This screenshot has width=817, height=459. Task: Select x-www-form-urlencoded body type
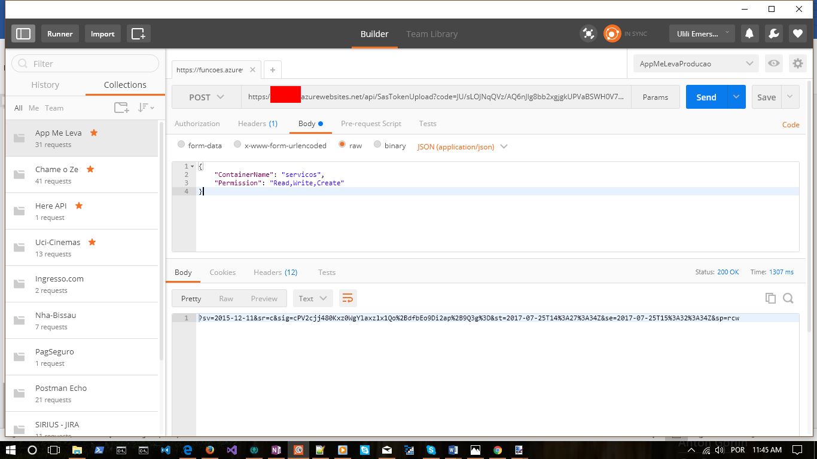[x=237, y=145]
